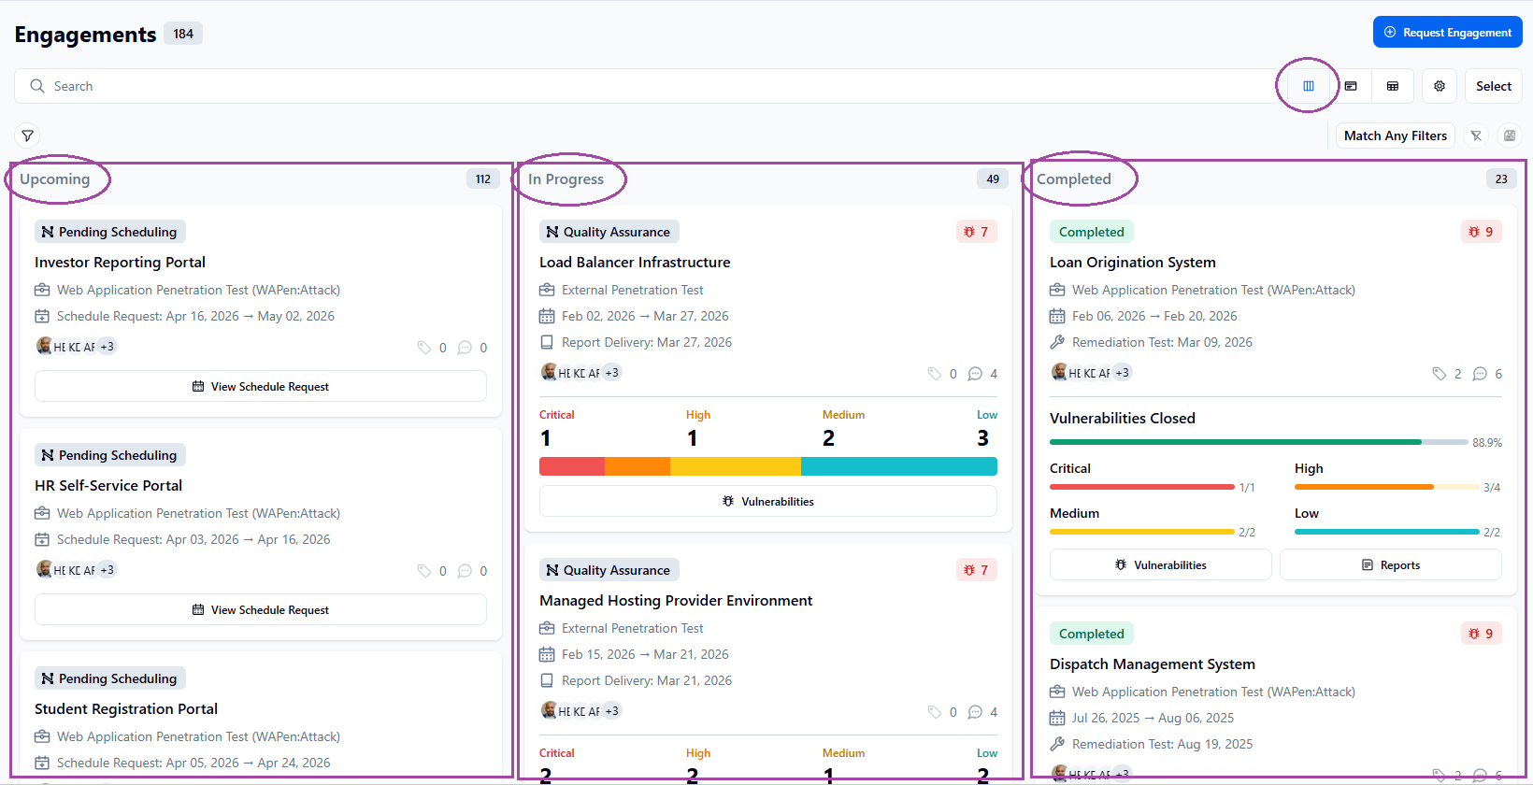Click Report Delivery: Mar 27, 2026 text
The image size is (1533, 785).
[x=647, y=342]
